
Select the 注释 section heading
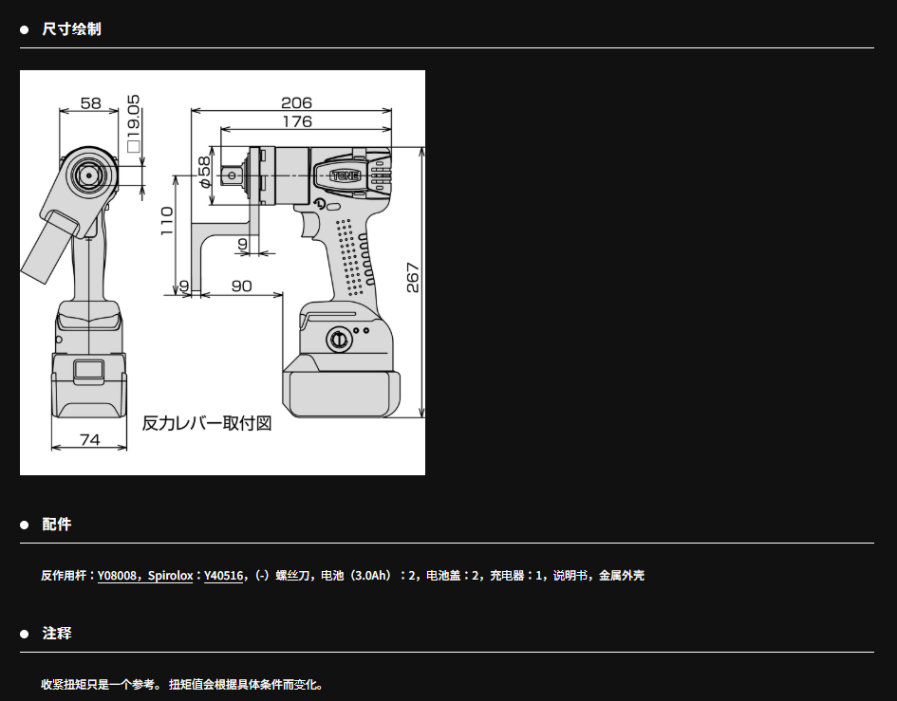tap(57, 634)
